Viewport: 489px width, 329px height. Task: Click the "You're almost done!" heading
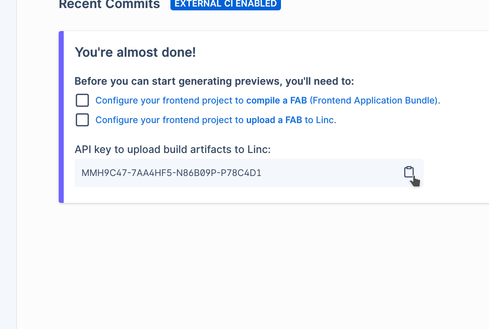(x=135, y=52)
